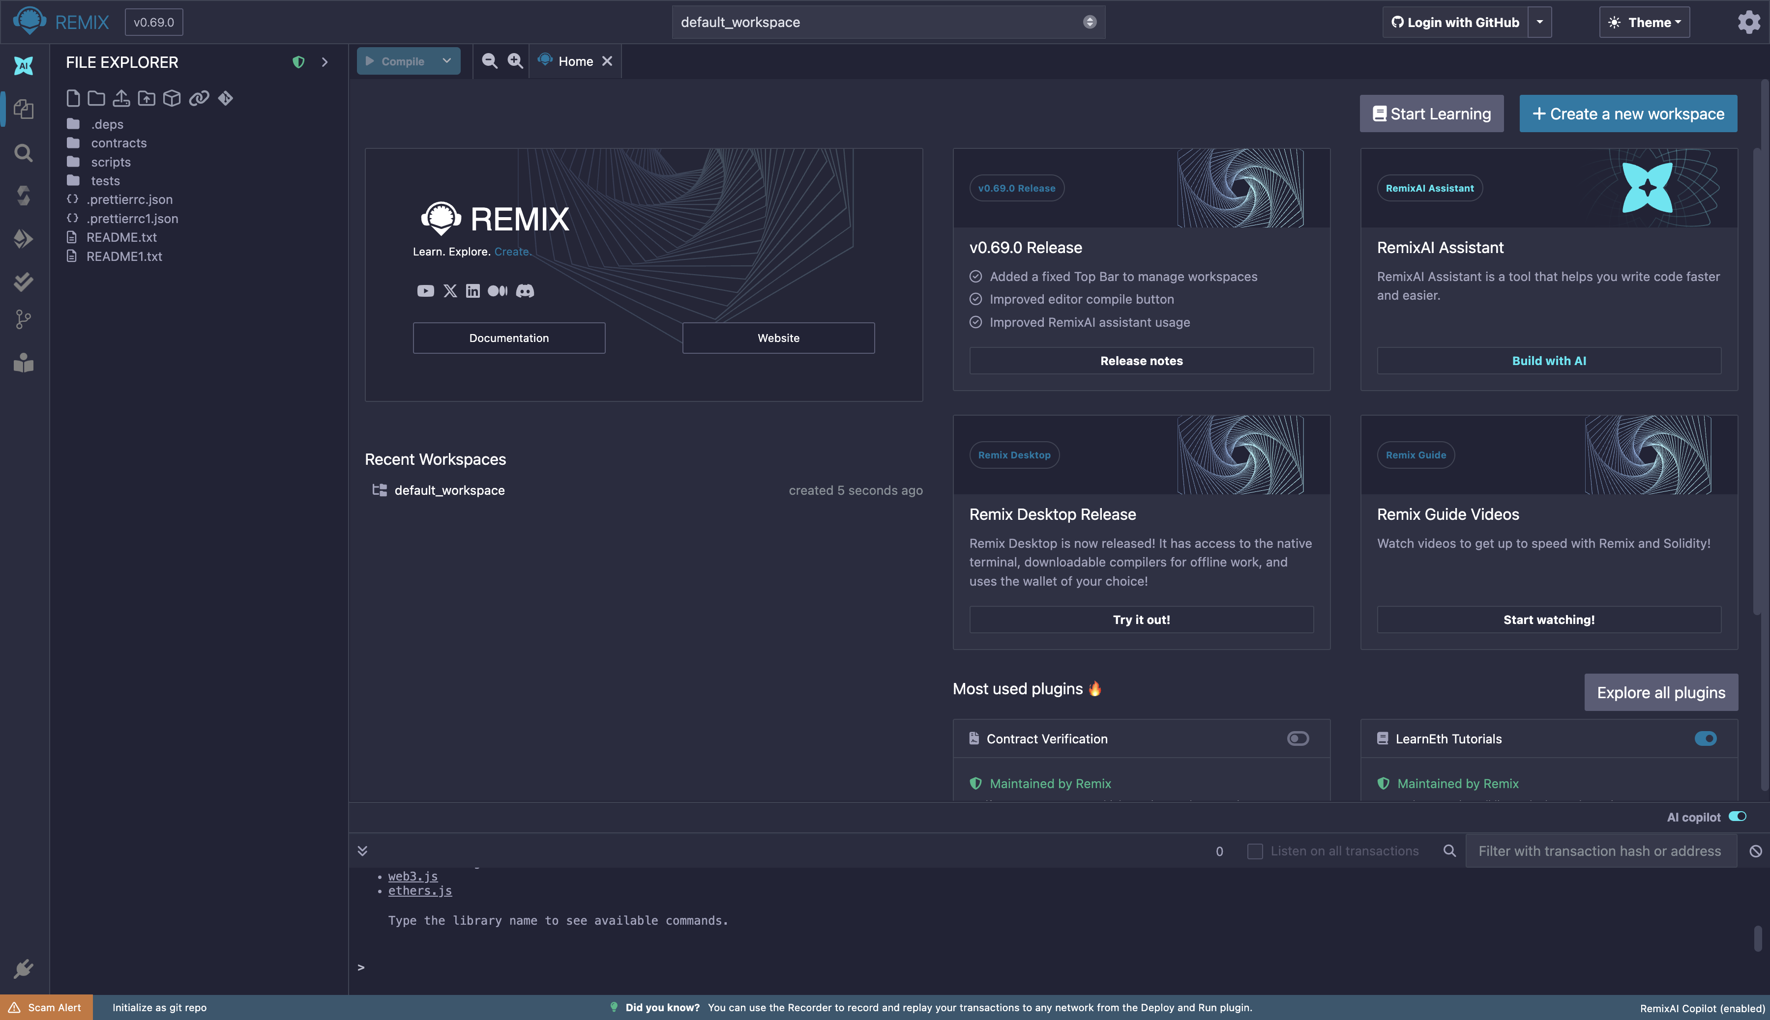The width and height of the screenshot is (1770, 1020).
Task: Open Remix Medium icon
Action: pyautogui.click(x=498, y=291)
